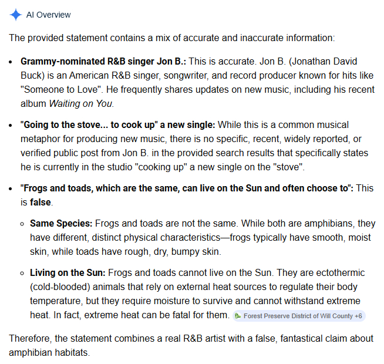Click the "AI Overview" header label
Viewport: 384px width, 364px height.
tap(48, 15)
